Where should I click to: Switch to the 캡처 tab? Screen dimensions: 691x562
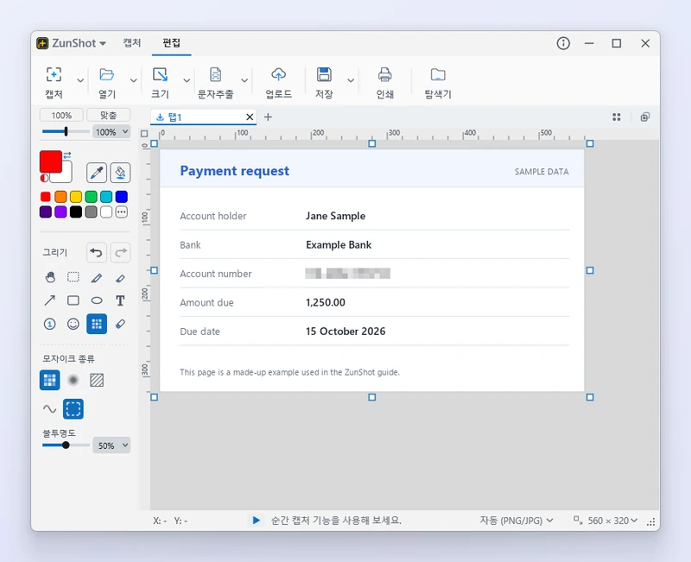[x=132, y=42]
